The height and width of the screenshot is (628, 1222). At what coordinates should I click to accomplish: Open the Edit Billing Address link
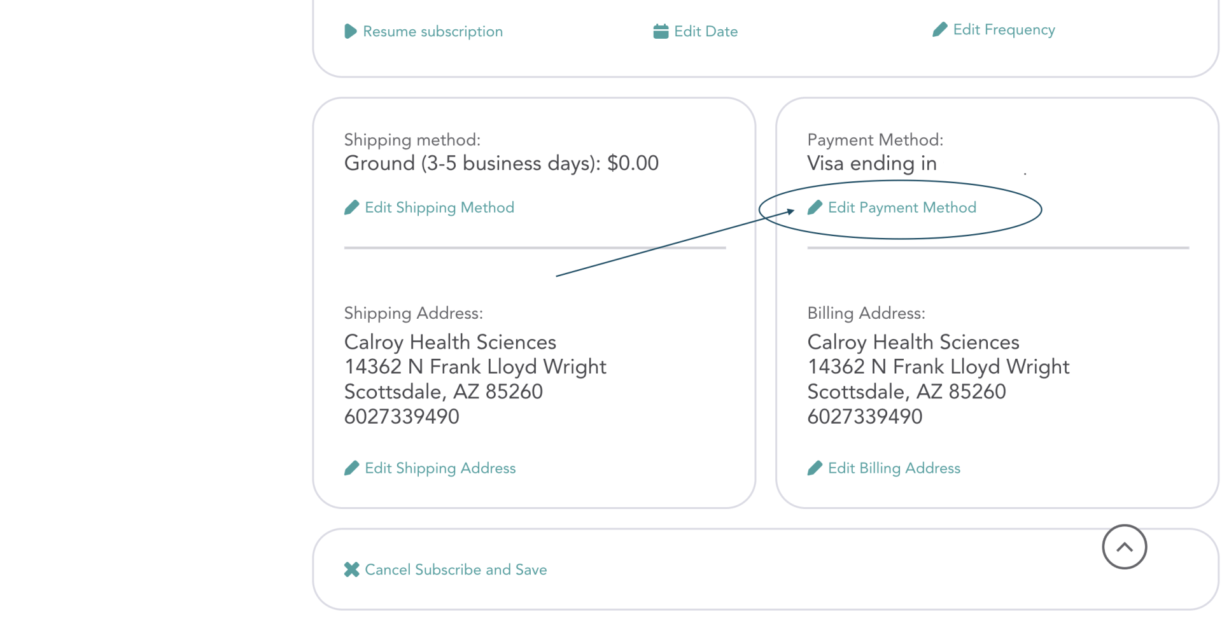[894, 468]
